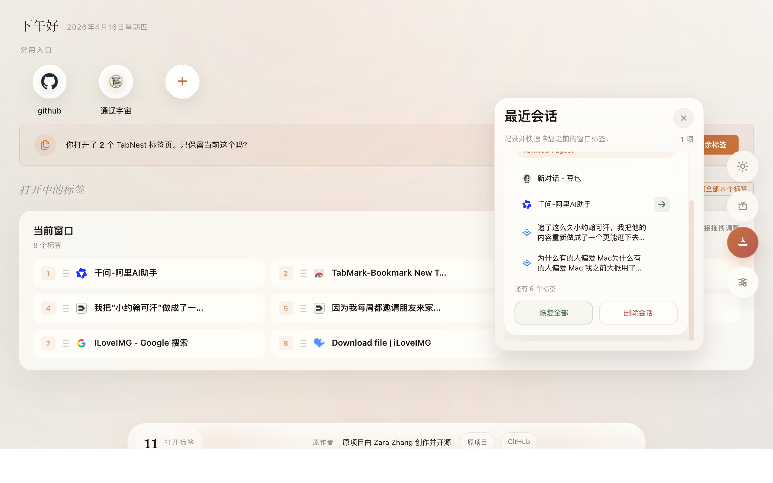773x483 pixels.
Task: Open the GitHub footer link
Action: point(519,442)
